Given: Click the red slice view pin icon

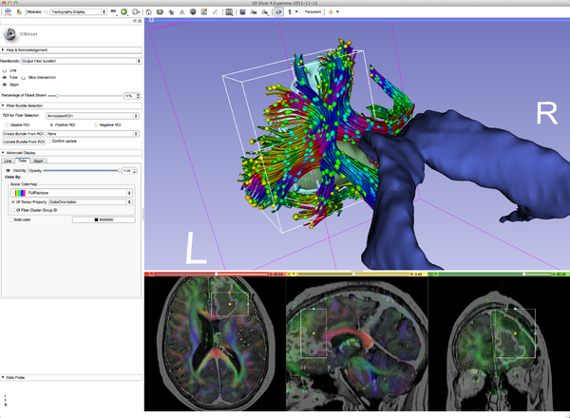Looking at the screenshot, I should (x=148, y=275).
